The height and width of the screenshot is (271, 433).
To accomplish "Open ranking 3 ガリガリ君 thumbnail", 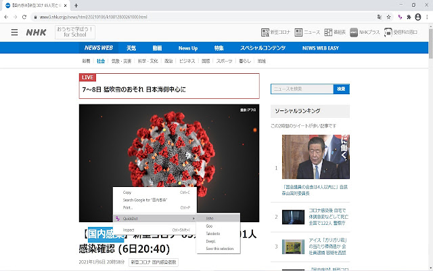I will 293,247.
